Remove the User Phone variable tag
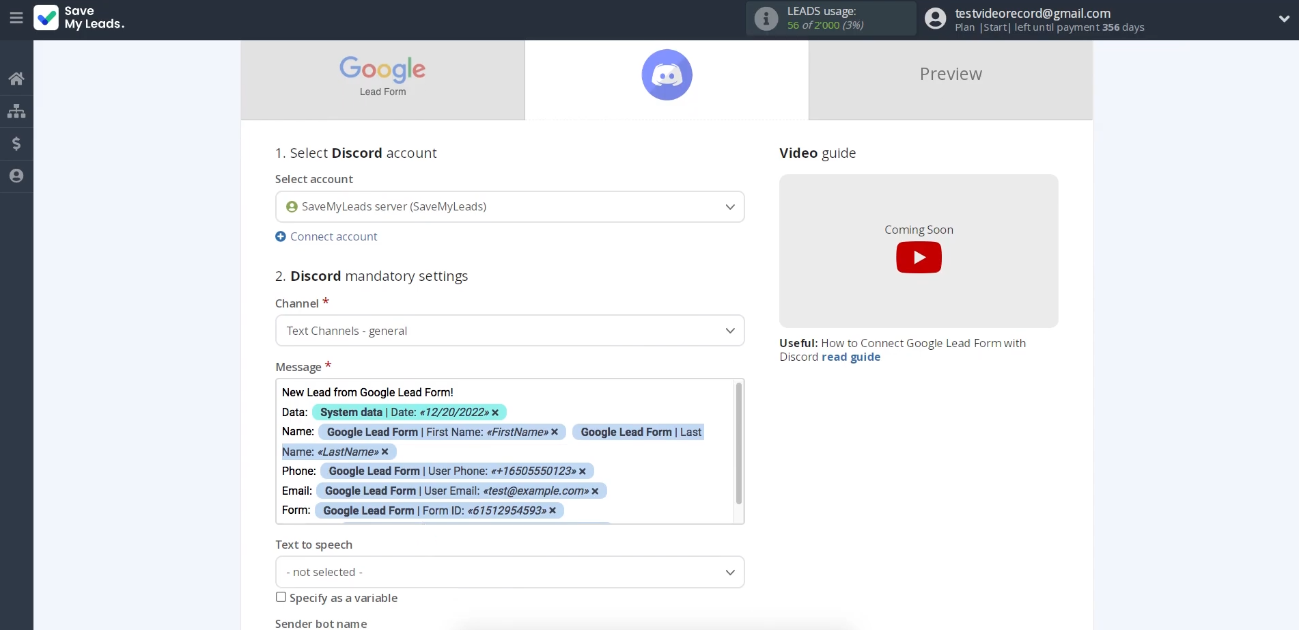The width and height of the screenshot is (1299, 630). coord(583,471)
